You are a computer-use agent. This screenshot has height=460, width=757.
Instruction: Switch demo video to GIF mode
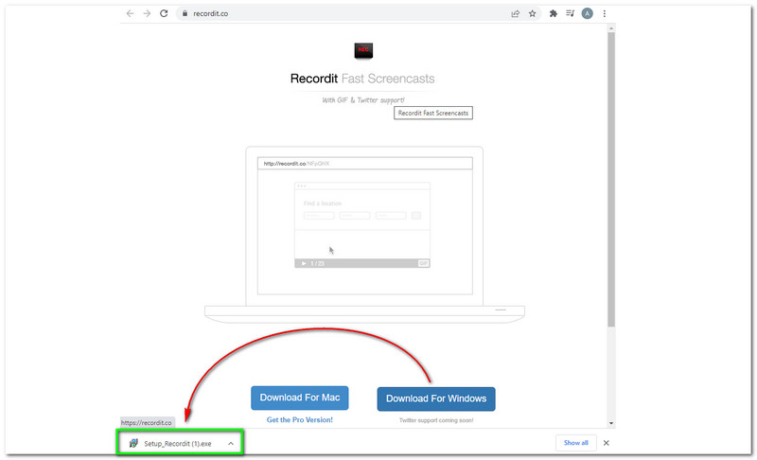tap(423, 263)
